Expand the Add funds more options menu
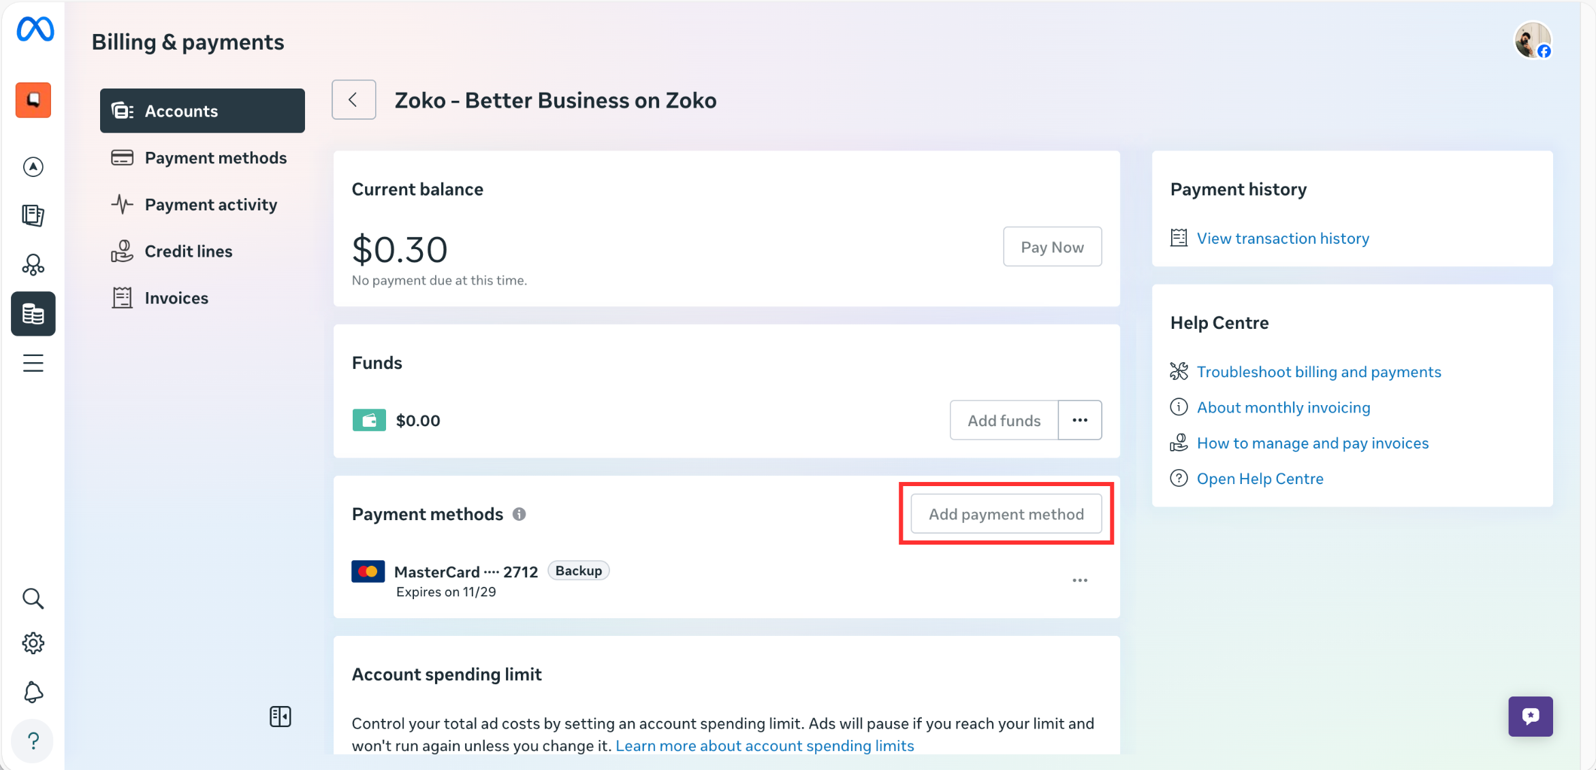Image resolution: width=1596 pixels, height=770 pixels. (x=1080, y=420)
